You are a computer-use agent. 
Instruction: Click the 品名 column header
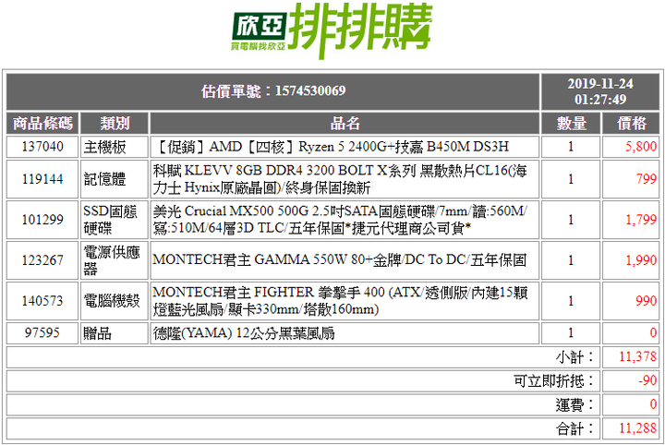(345, 124)
